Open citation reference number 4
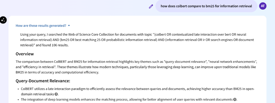This screenshot has height=103, width=275. click(56, 94)
